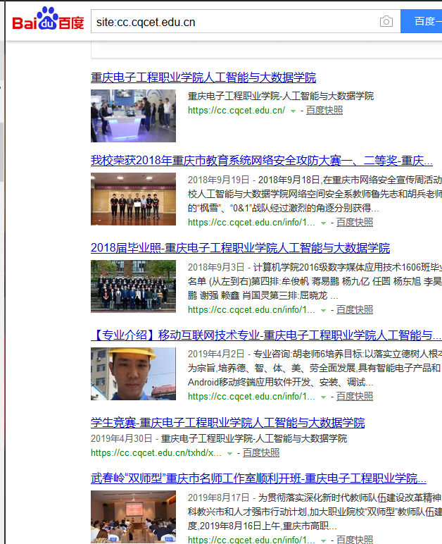Open 百度快照 for 学生竞赛 result

click(261, 453)
